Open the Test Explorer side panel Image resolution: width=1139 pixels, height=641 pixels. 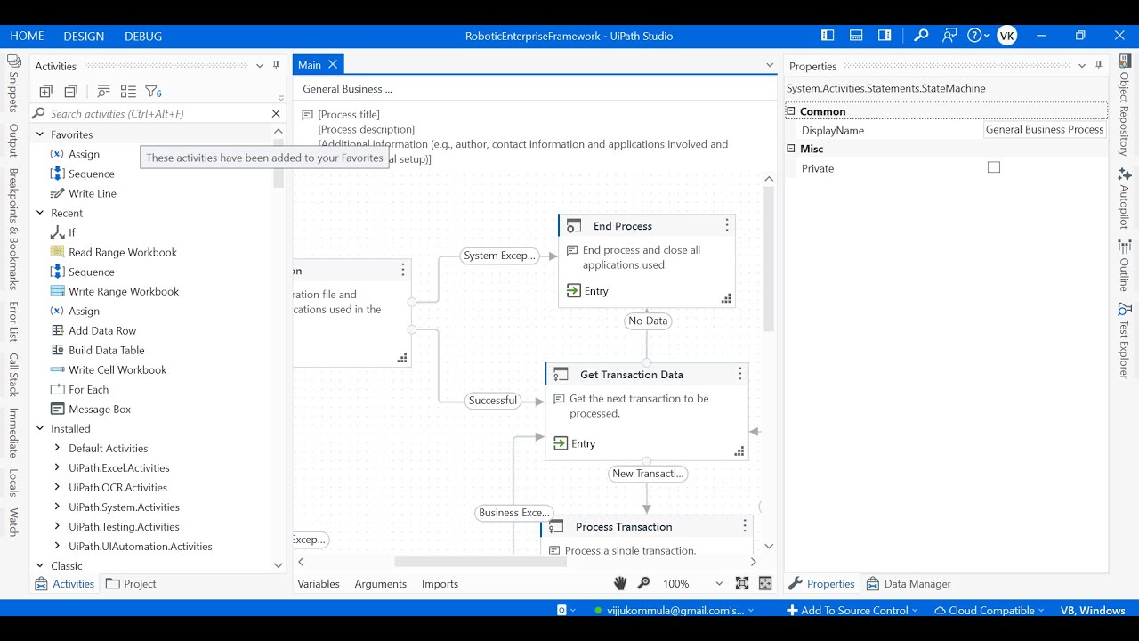1124,340
